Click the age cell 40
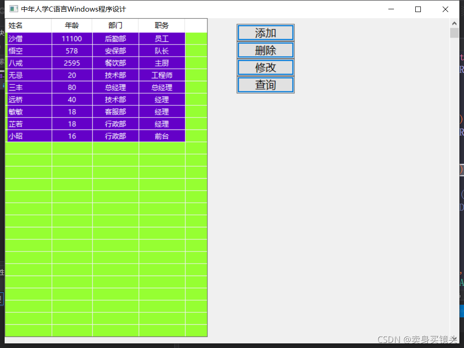 pos(72,99)
